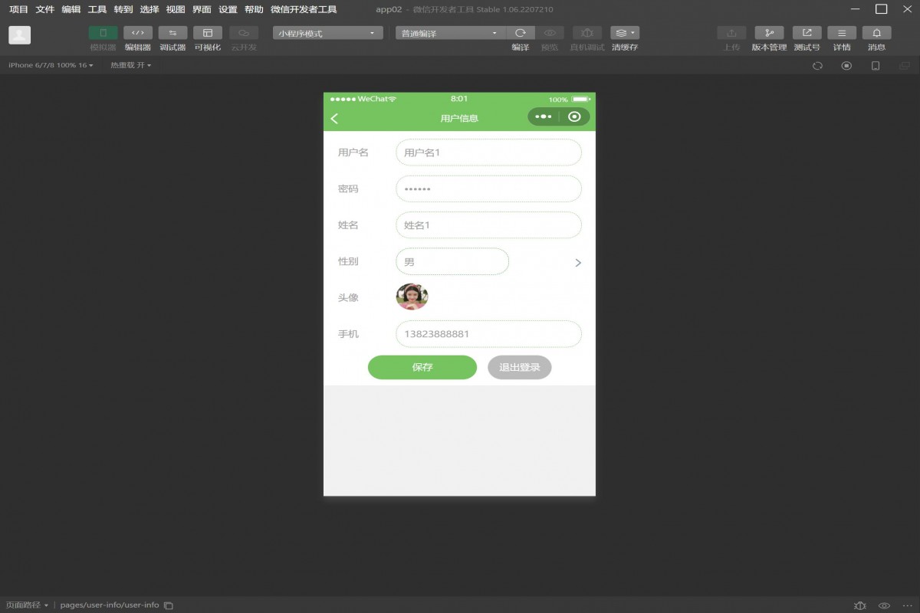Click the test account icon
Image resolution: width=920 pixels, height=613 pixels.
click(807, 33)
